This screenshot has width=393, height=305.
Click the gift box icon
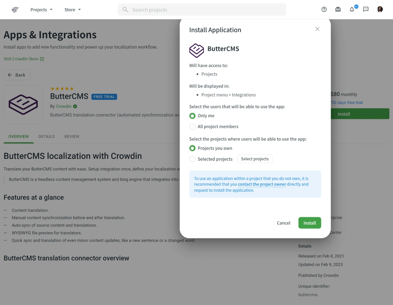coord(338,9)
